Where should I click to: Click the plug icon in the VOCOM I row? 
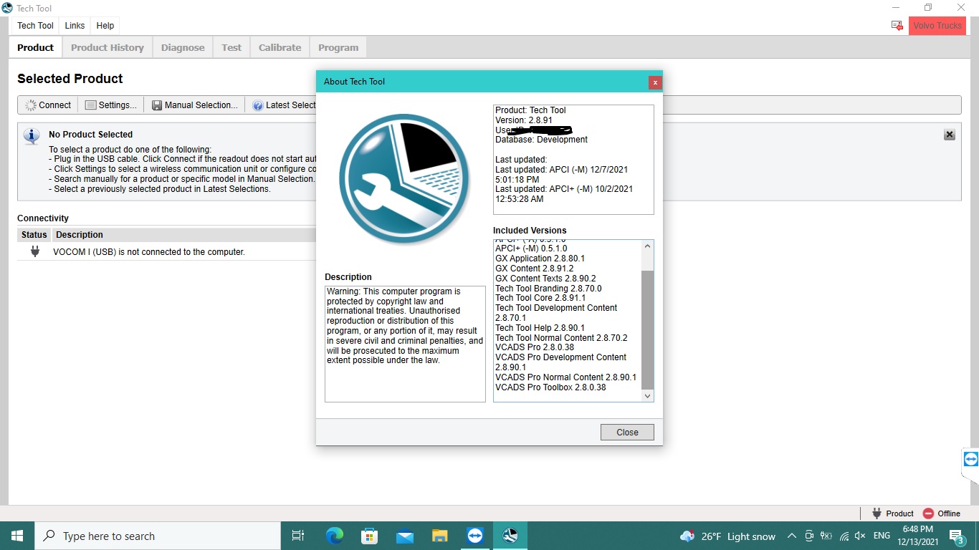34,251
